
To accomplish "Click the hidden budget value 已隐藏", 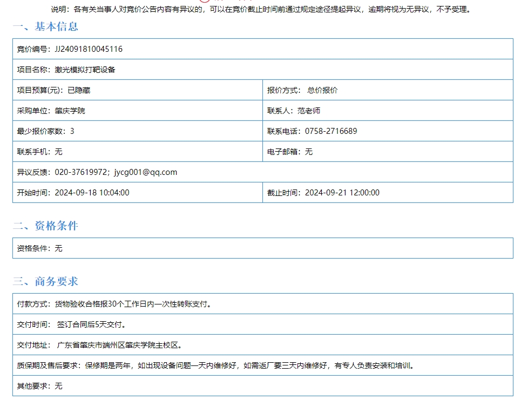I will point(79,90).
